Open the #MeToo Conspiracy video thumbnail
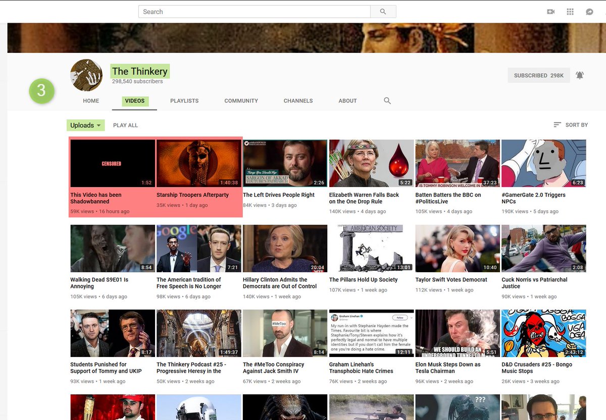606x420 pixels. pos(285,333)
